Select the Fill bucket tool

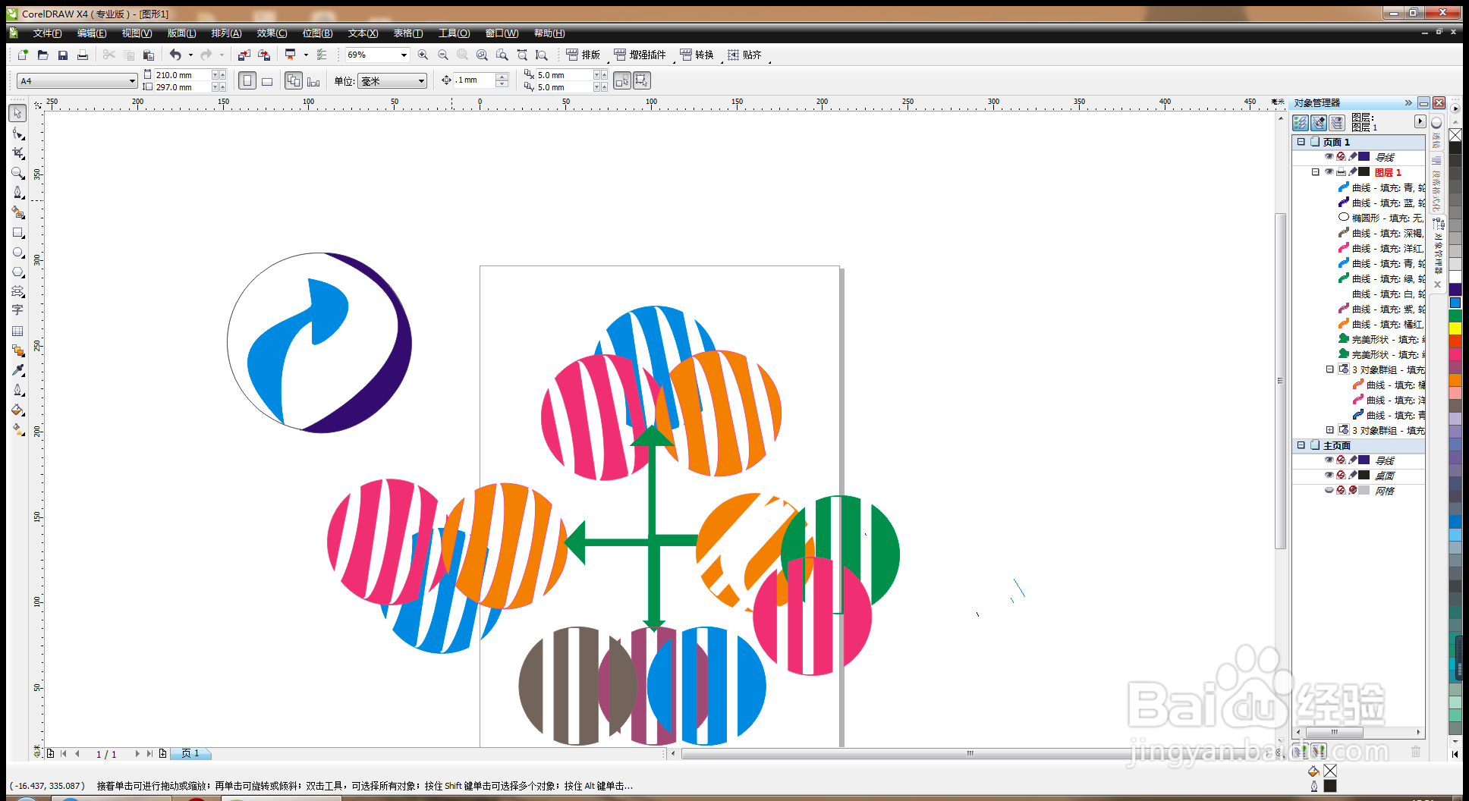(18, 410)
